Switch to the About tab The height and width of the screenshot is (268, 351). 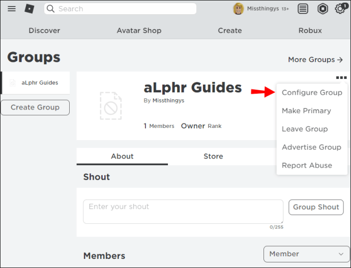click(122, 156)
